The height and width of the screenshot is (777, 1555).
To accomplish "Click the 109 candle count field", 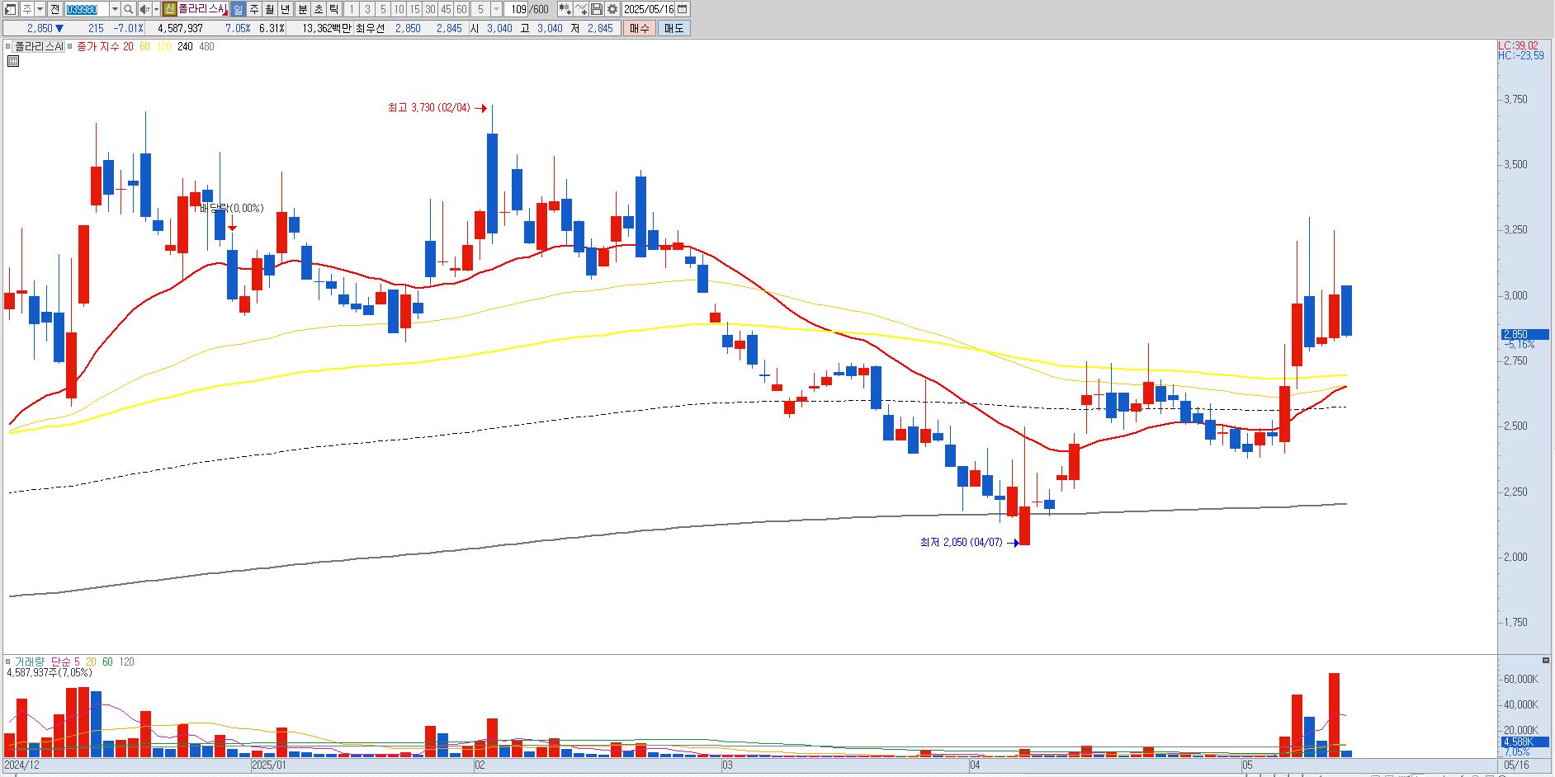I will [x=518, y=9].
